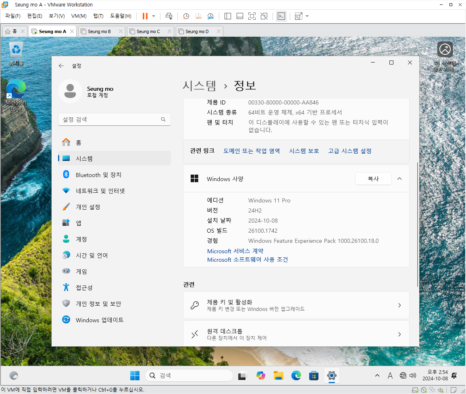Switch to the Seung mo D tab
The image size is (466, 394).
tap(197, 31)
